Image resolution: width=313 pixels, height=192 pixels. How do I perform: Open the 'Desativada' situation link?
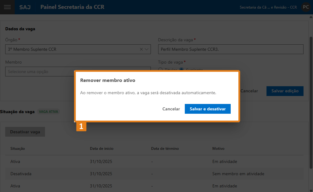click(21, 173)
